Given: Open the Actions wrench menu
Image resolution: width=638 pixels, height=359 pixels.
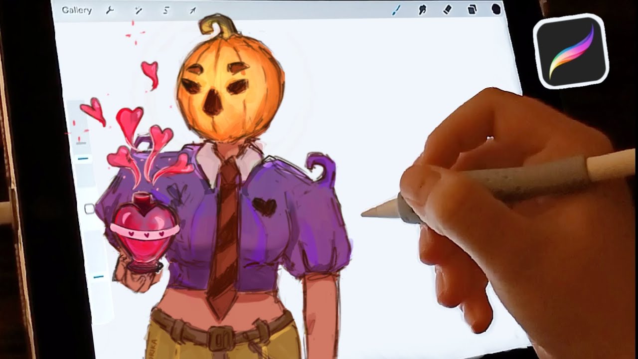Looking at the screenshot, I should [110, 10].
